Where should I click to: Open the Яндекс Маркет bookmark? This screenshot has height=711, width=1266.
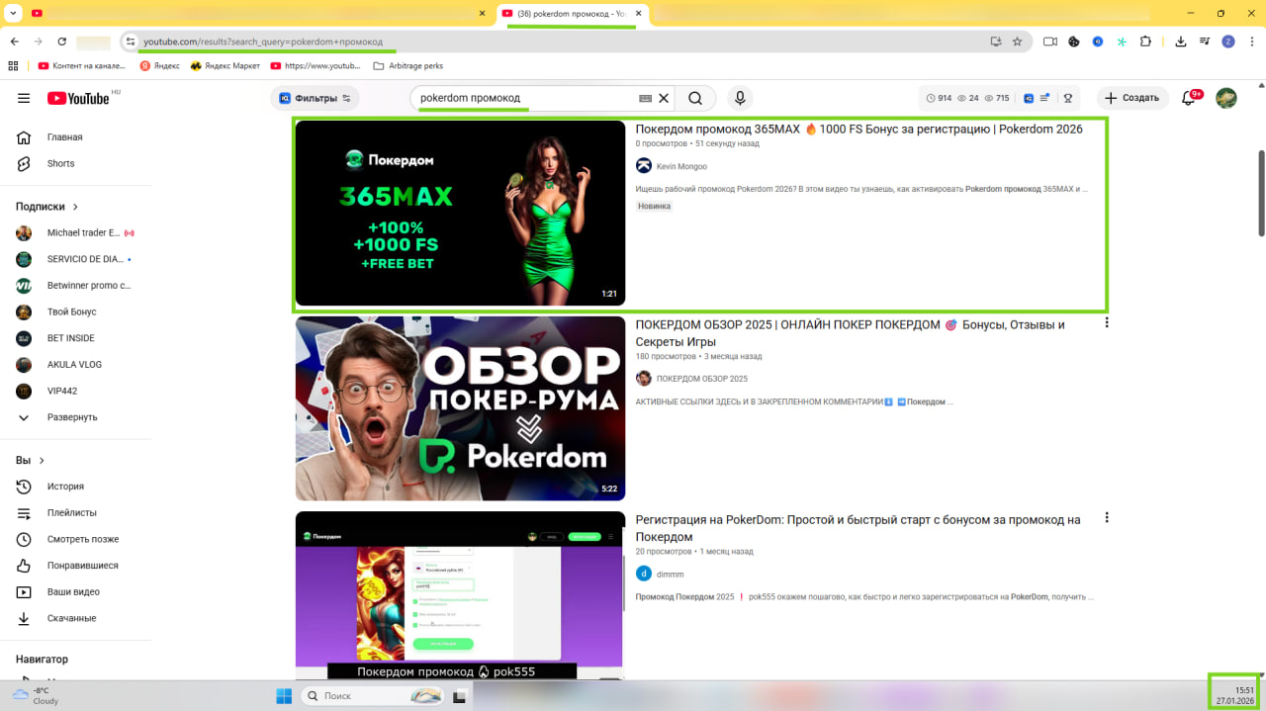[x=226, y=66]
